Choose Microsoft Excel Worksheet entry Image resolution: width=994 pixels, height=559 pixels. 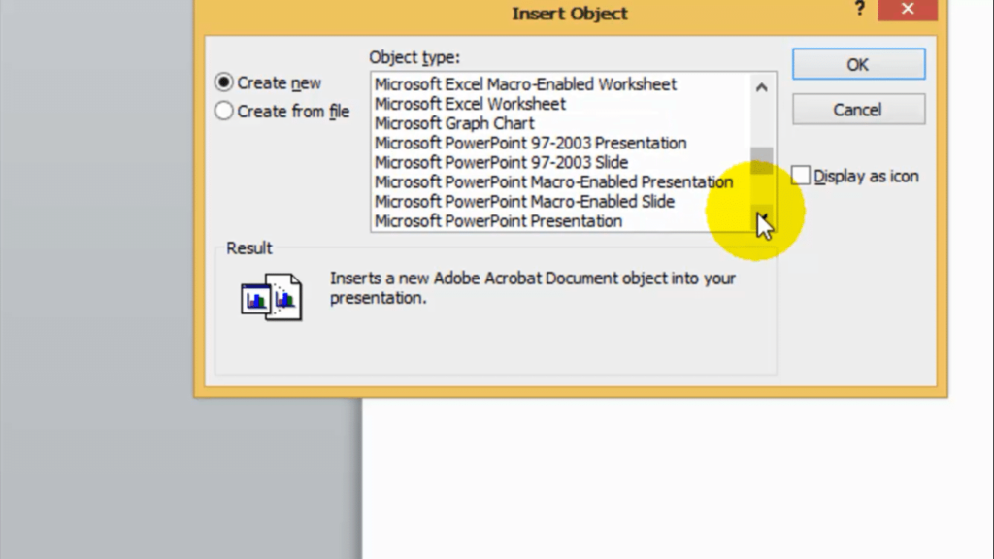tap(470, 104)
